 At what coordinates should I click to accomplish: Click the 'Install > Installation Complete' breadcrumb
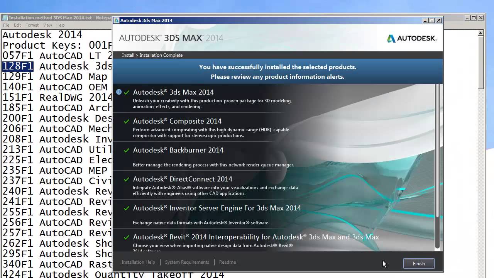152,55
